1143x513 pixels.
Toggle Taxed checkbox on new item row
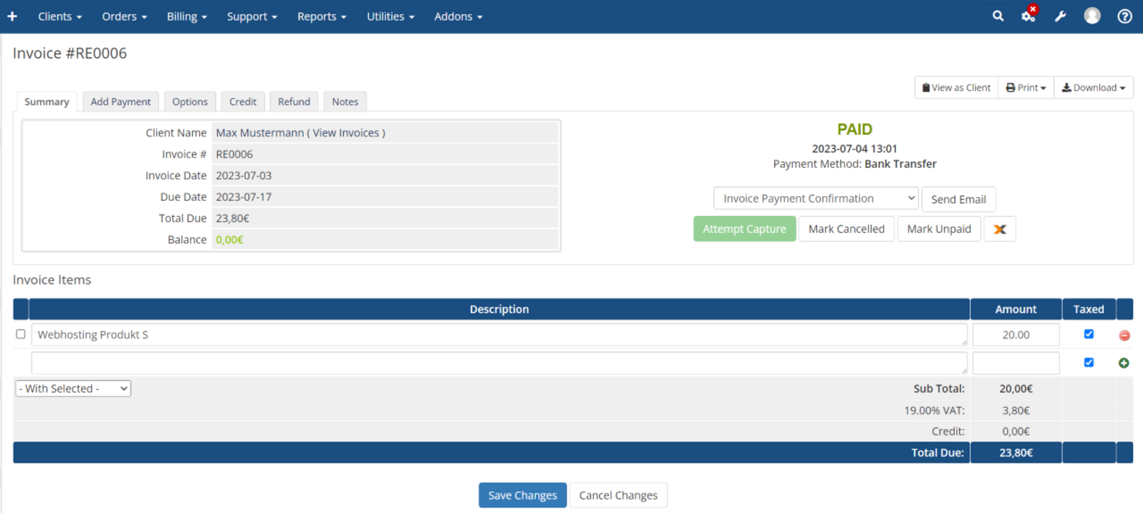[x=1089, y=363]
